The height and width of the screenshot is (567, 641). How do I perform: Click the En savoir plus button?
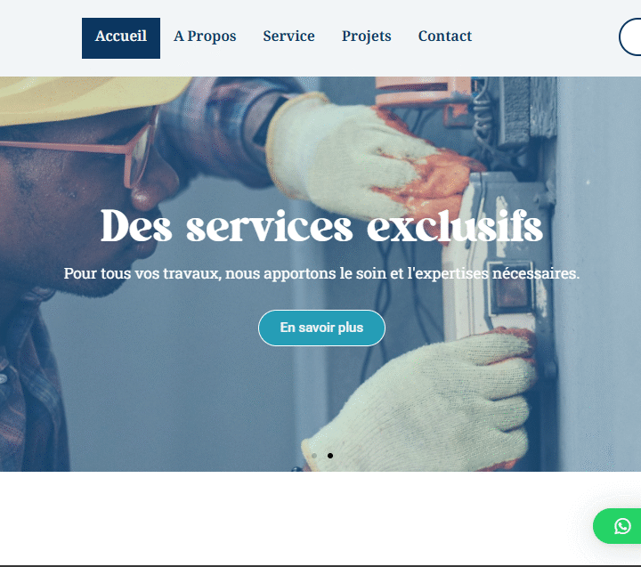coord(321,328)
